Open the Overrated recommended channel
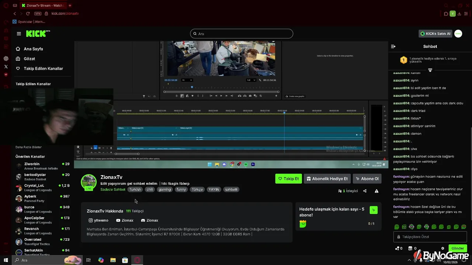Viewport: 472px width, 265px height. 43,242
